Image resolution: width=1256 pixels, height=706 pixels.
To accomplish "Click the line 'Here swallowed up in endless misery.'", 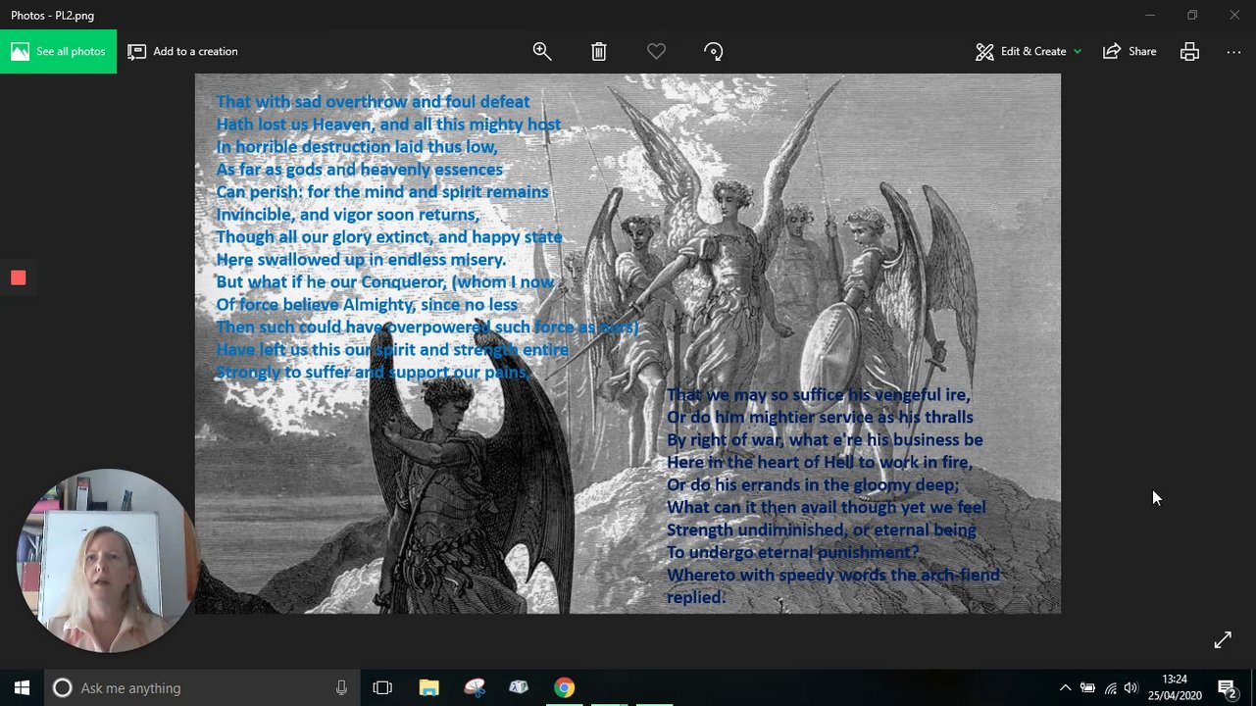I will (x=361, y=260).
